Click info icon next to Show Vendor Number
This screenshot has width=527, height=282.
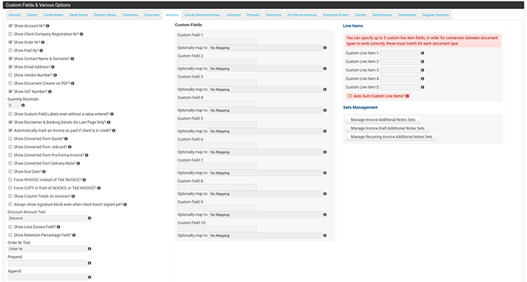55,75
